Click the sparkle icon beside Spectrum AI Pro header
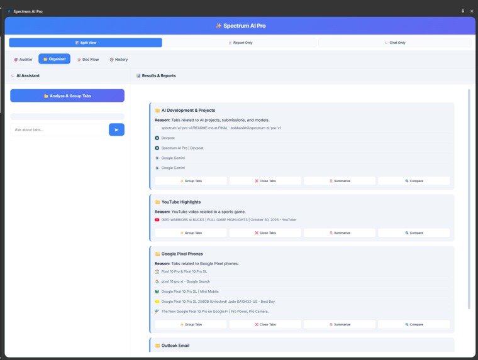Image resolution: width=478 pixels, height=360 pixels. (x=218, y=26)
